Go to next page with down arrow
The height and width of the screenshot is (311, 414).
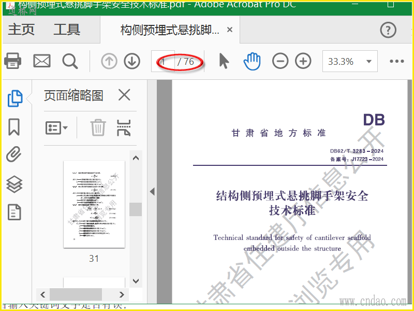132,61
